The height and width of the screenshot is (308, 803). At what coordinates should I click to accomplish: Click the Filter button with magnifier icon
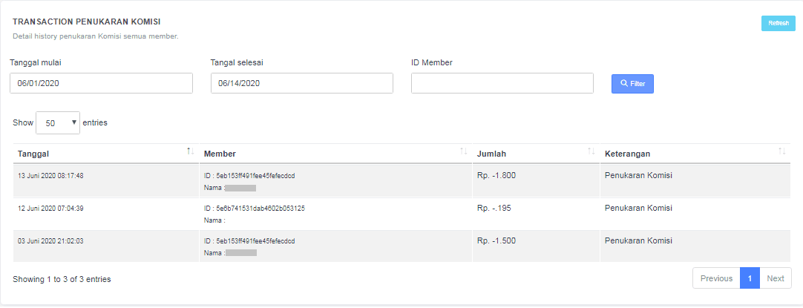coord(632,84)
